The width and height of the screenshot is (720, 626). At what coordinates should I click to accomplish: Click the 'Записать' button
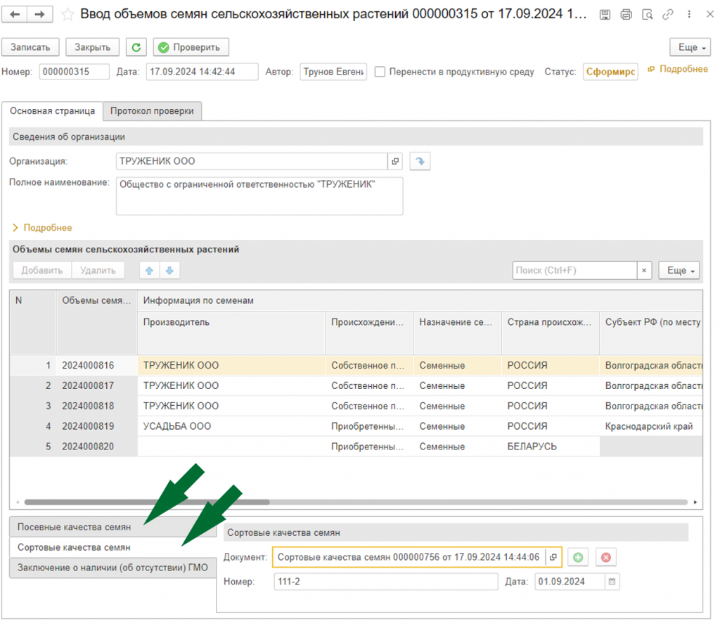(30, 47)
